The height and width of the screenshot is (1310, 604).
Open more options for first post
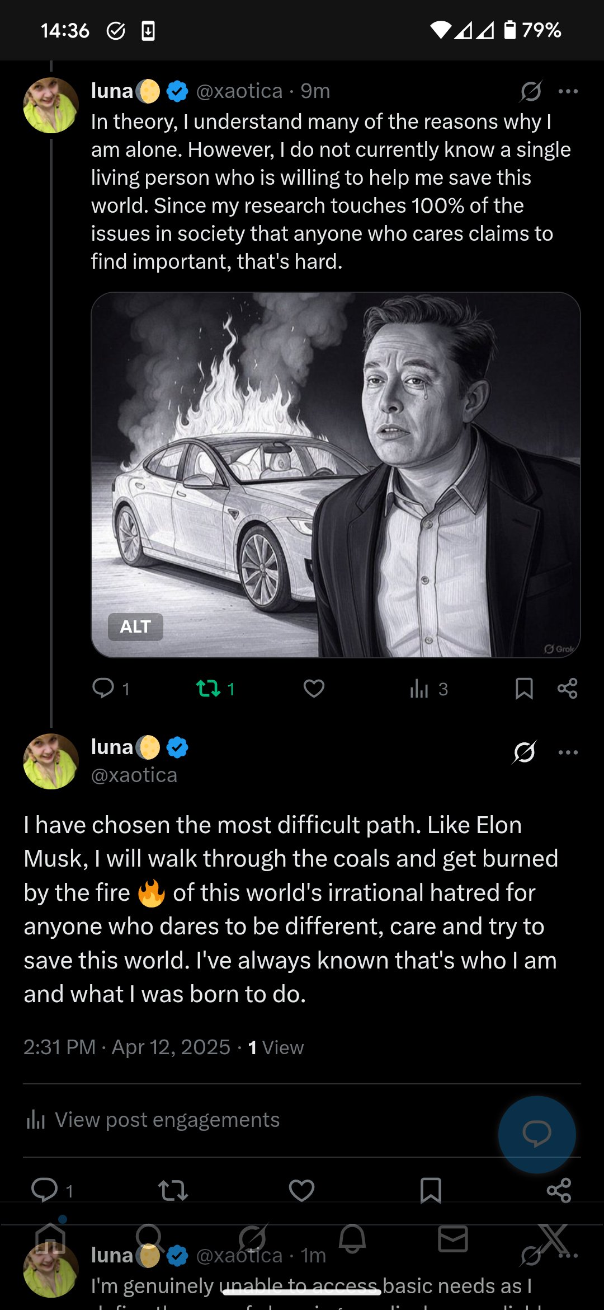click(x=568, y=91)
